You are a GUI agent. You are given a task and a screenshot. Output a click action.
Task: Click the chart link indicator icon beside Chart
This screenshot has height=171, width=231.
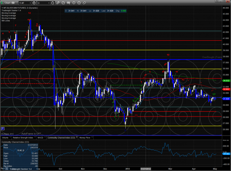(x=13, y=3)
